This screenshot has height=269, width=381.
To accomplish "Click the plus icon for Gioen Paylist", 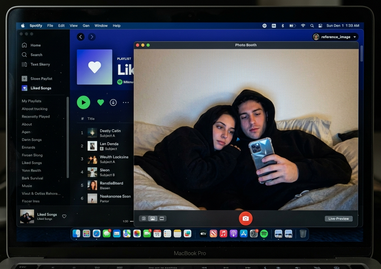I will click(x=24, y=79).
